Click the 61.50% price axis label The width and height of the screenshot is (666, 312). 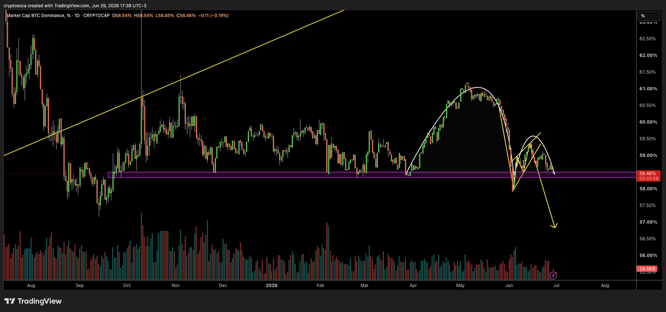[x=648, y=72]
